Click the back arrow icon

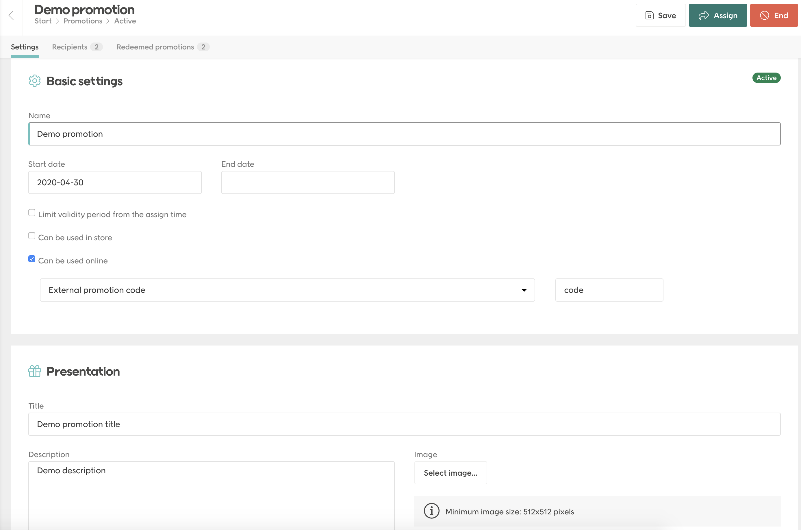(11, 15)
